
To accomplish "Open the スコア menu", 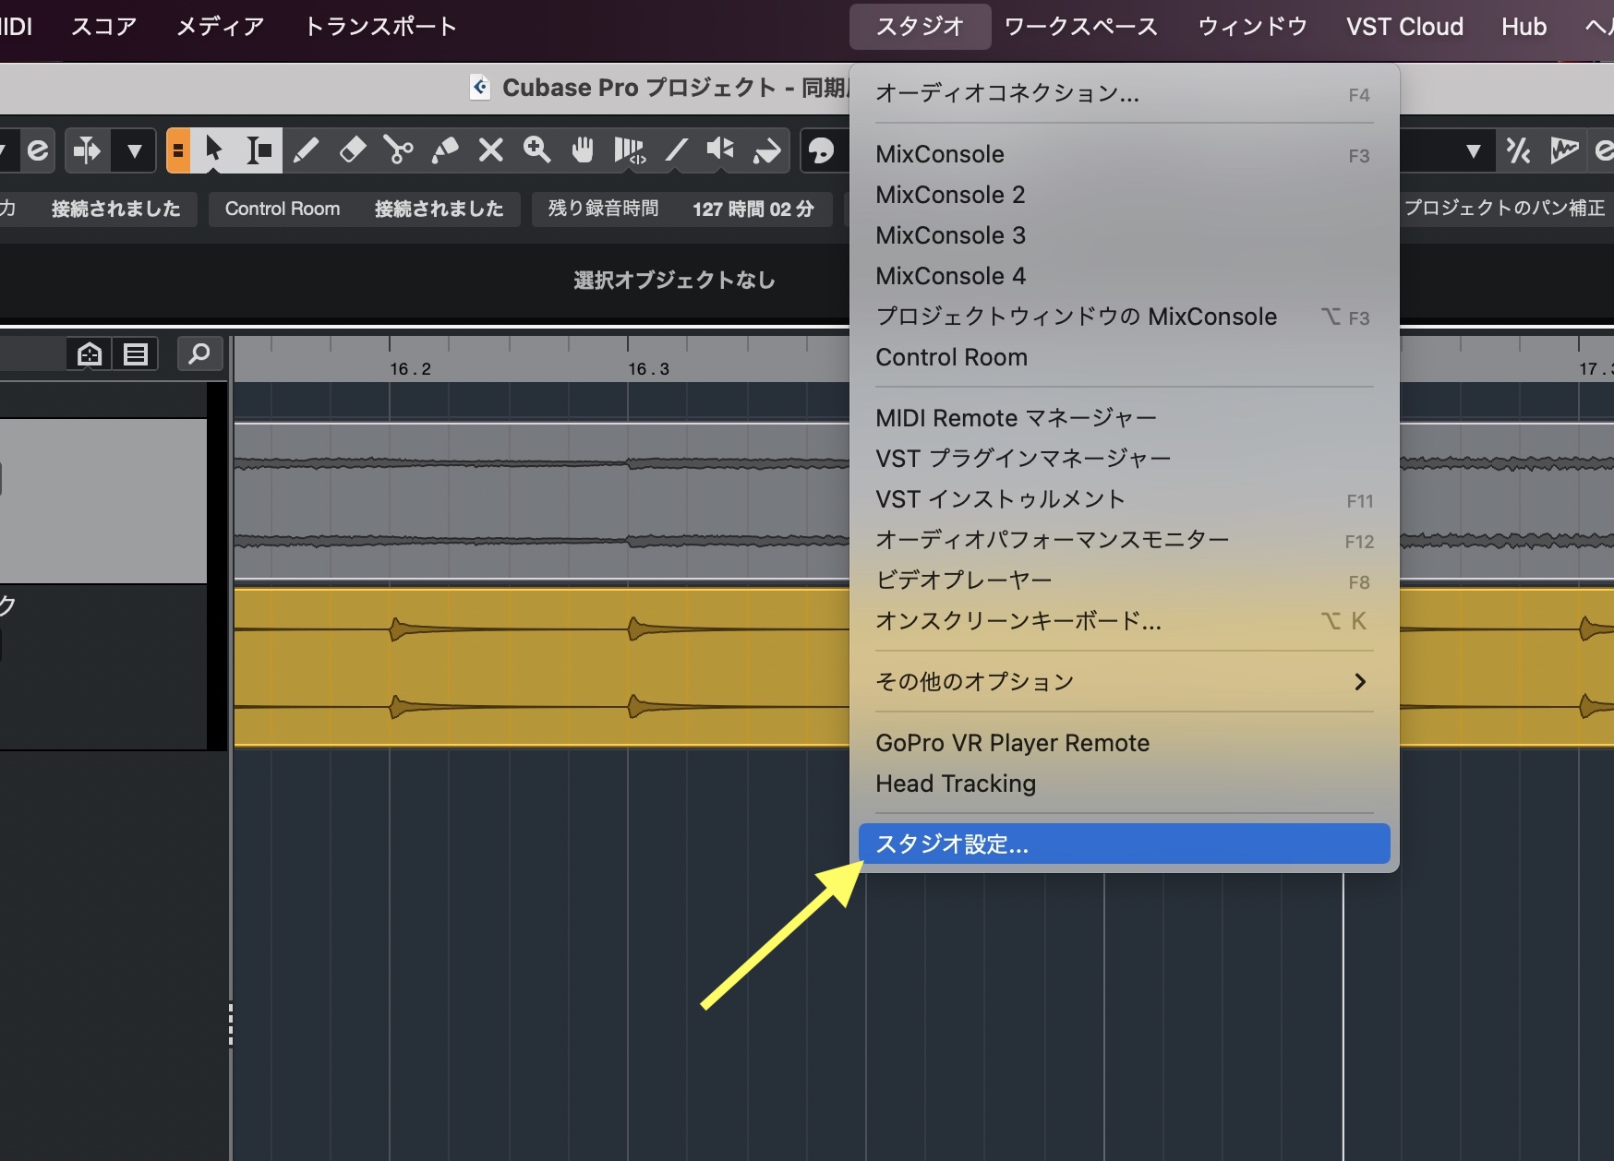I will [103, 26].
